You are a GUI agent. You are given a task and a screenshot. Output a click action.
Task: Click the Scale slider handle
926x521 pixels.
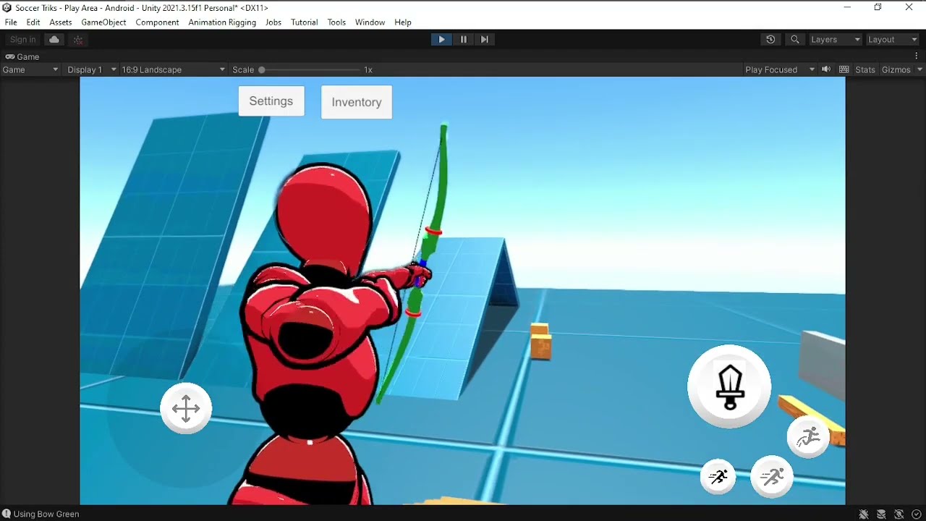[x=262, y=69]
